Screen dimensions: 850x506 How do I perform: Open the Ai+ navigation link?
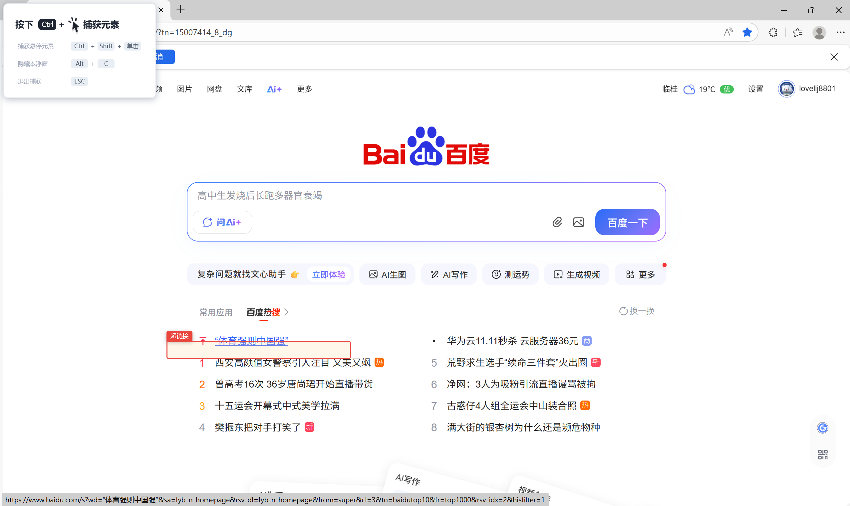(x=274, y=89)
